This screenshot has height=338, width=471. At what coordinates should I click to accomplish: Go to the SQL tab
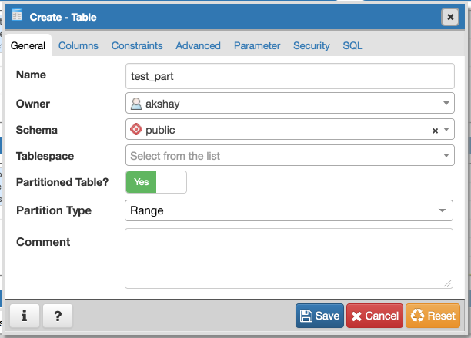(352, 45)
